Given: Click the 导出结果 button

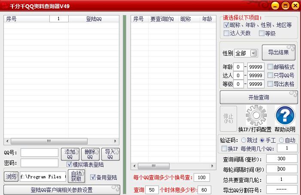Looking at the screenshot, I should (x=279, y=52).
